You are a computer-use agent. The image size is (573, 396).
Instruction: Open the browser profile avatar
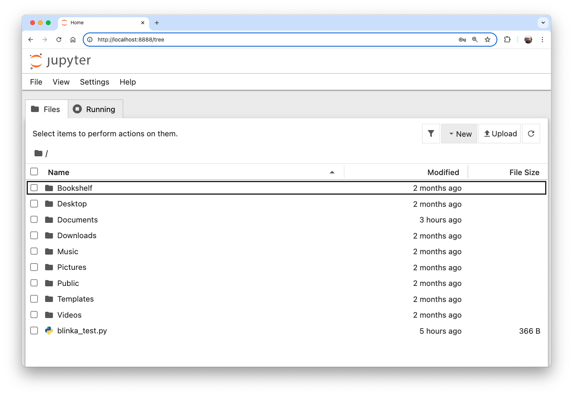click(528, 40)
